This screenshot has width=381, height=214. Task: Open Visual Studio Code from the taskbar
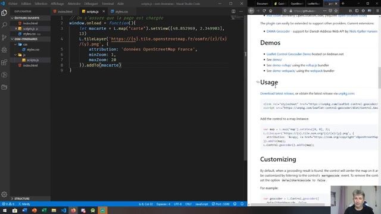tap(64, 210)
